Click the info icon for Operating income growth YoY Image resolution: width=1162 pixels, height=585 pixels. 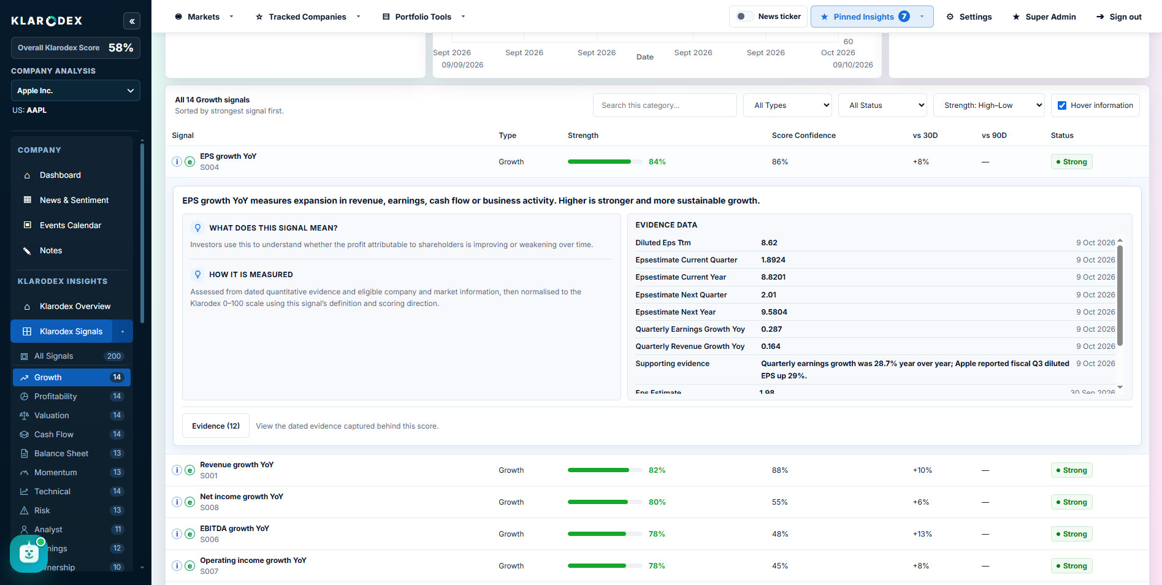tap(177, 566)
